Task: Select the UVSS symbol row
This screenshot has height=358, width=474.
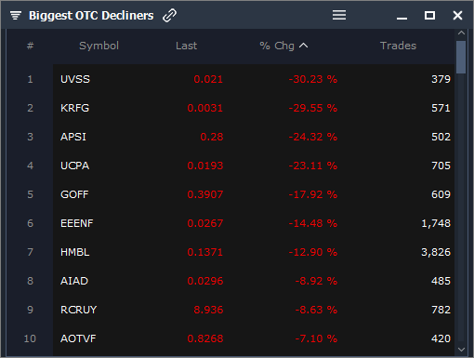Action: [254, 79]
